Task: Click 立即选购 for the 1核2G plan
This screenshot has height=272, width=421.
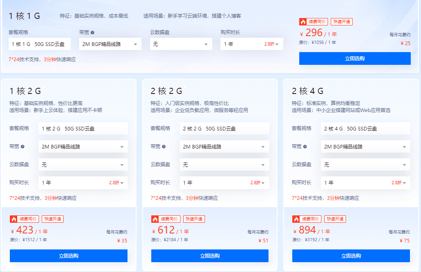Action: coord(68,256)
